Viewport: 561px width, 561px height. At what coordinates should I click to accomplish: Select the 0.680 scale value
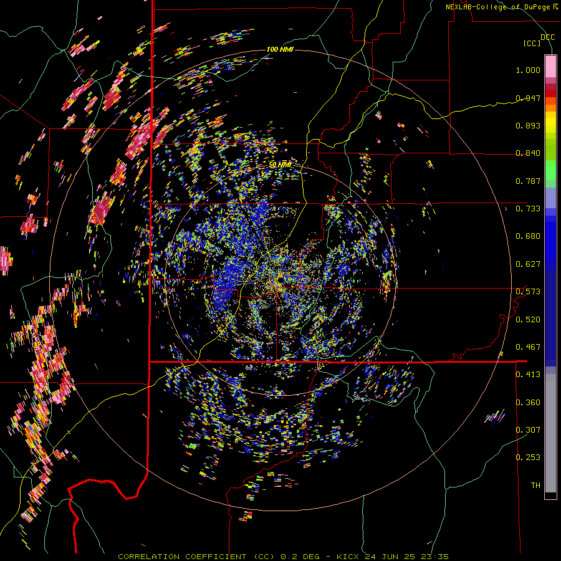click(x=528, y=236)
